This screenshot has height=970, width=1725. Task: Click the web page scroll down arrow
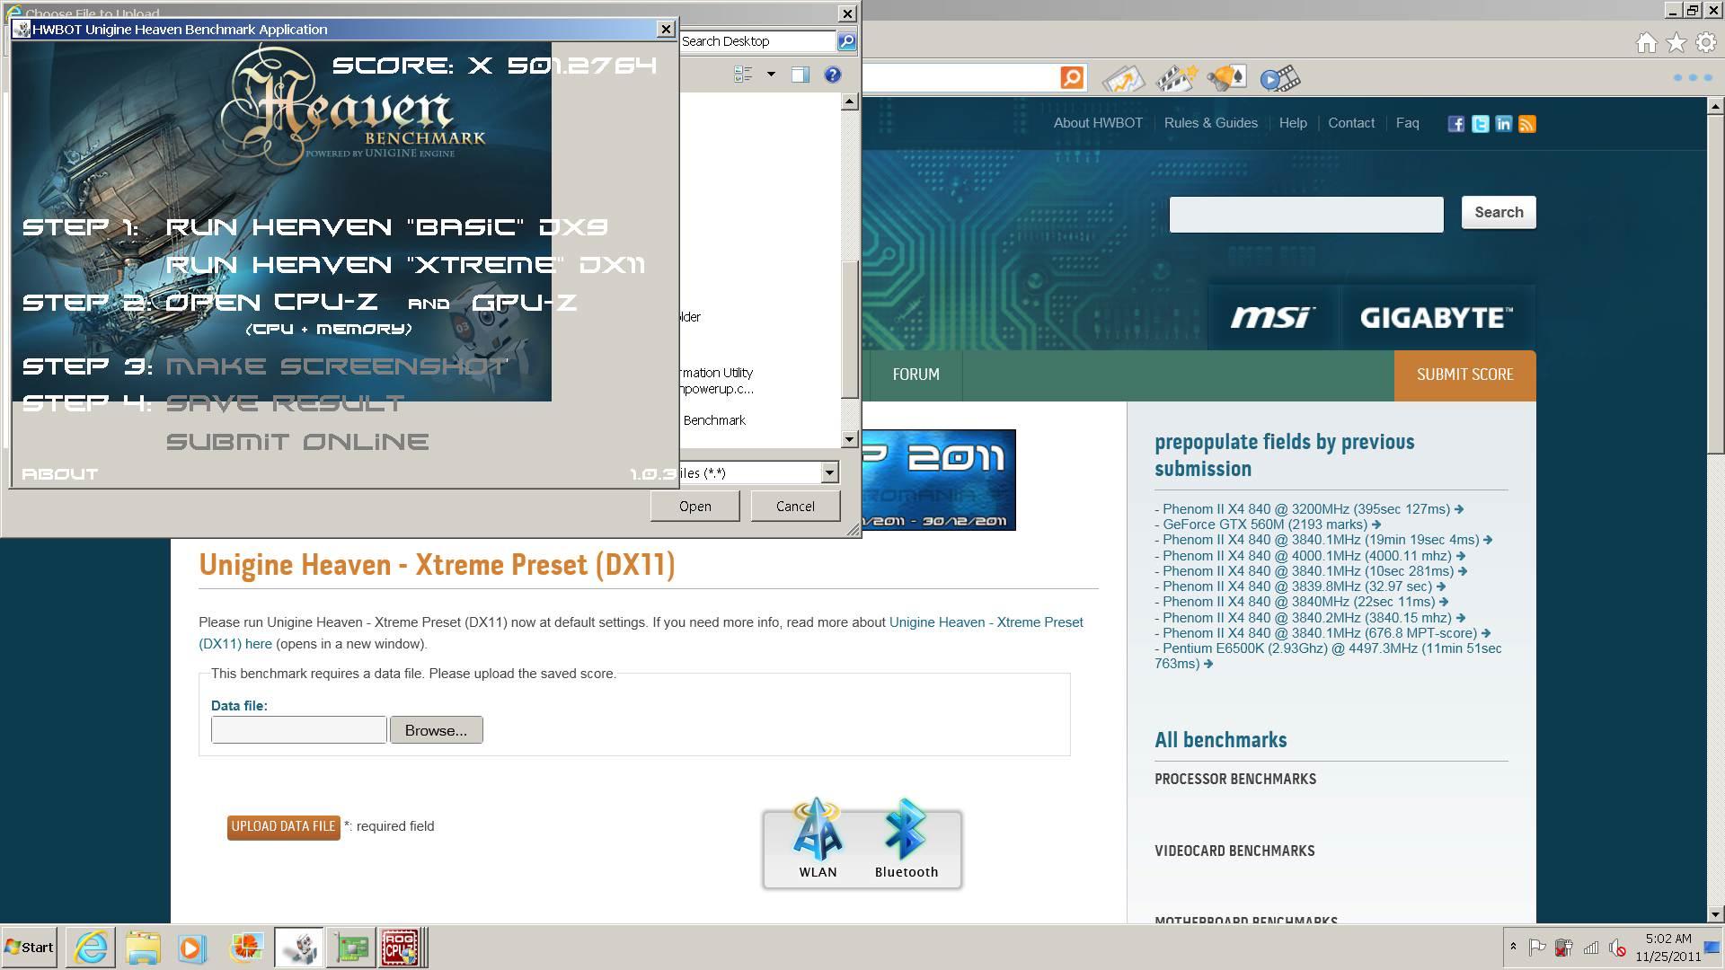(1715, 914)
